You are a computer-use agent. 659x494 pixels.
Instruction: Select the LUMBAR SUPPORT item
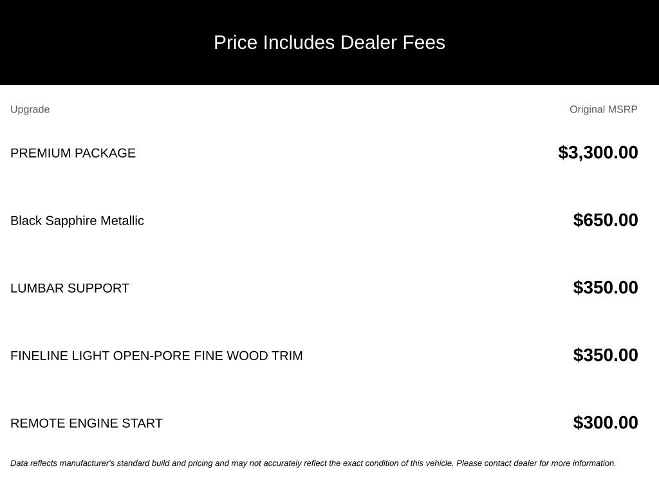pyautogui.click(x=70, y=288)
